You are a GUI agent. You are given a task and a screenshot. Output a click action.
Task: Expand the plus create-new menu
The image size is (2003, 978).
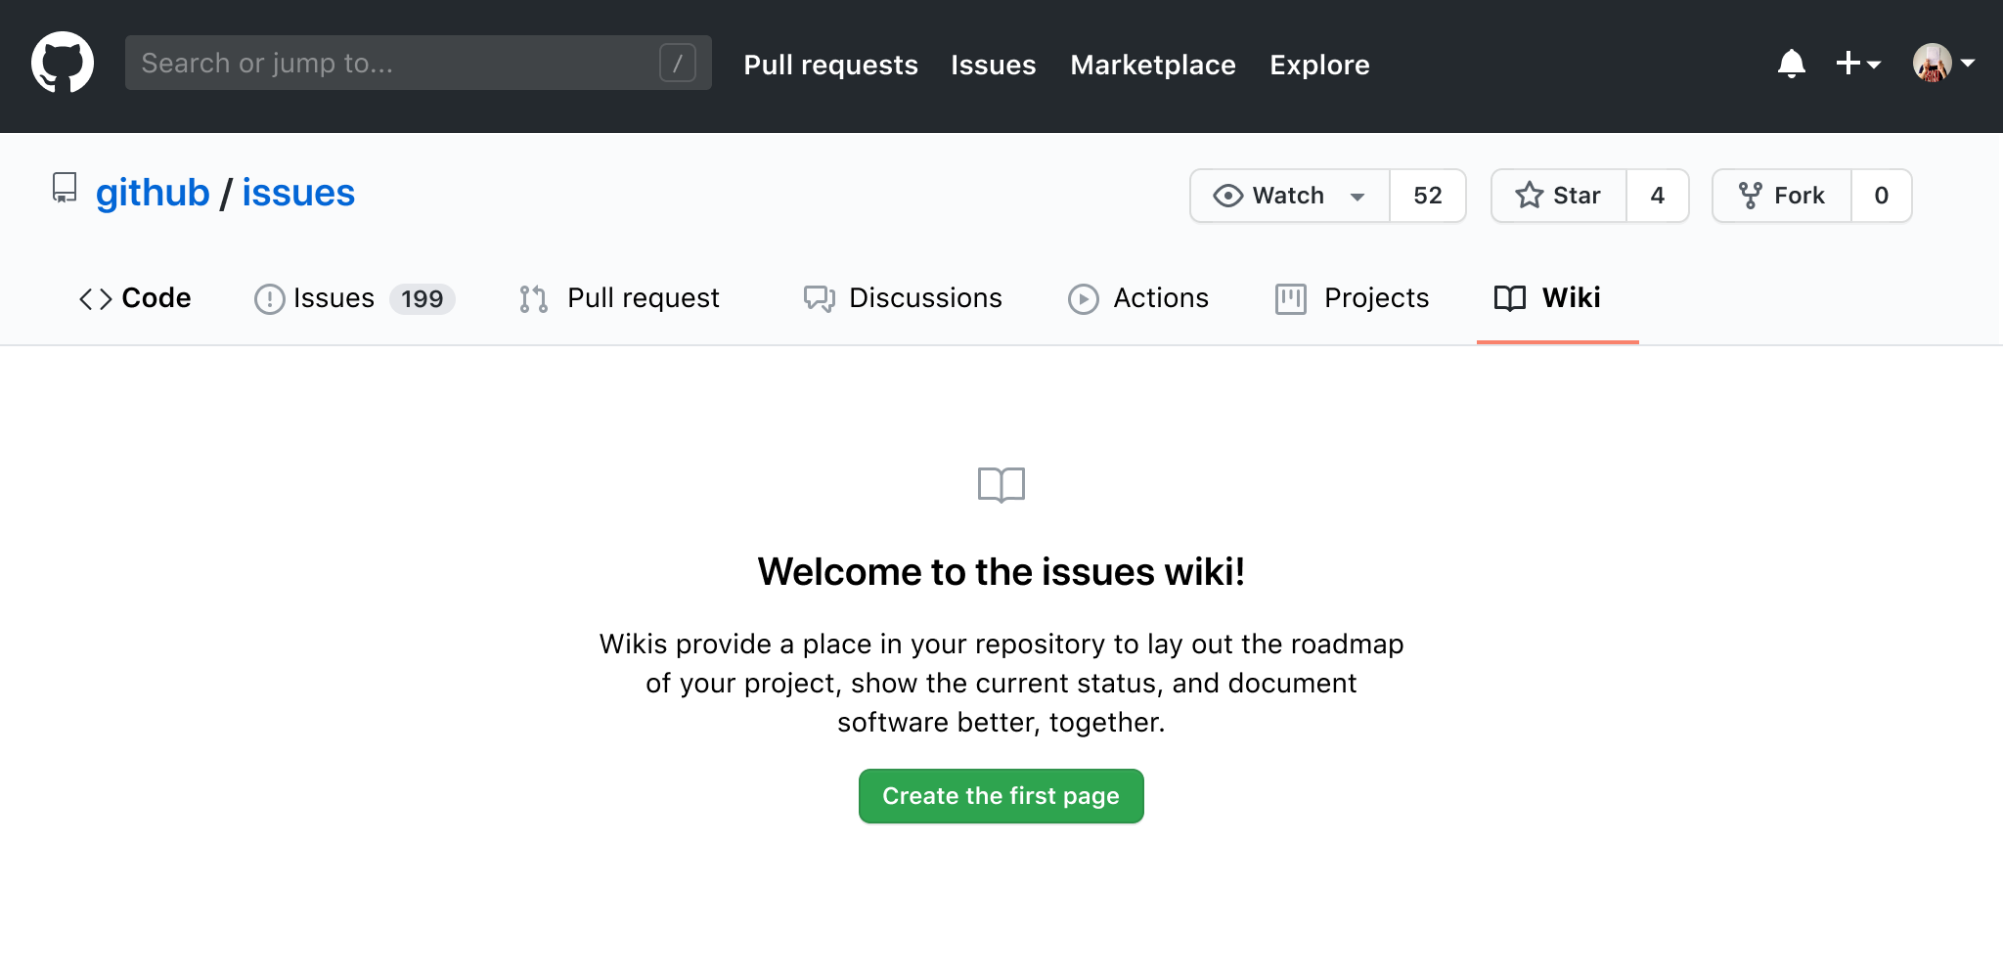point(1858,64)
